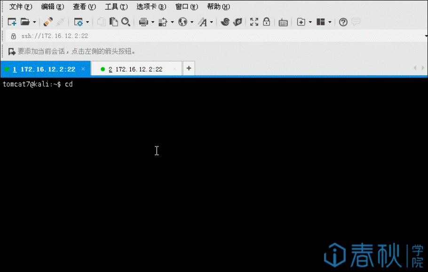Expand the Open folder dropdown arrow
This screenshot has width=428, height=272.
[x=34, y=22]
